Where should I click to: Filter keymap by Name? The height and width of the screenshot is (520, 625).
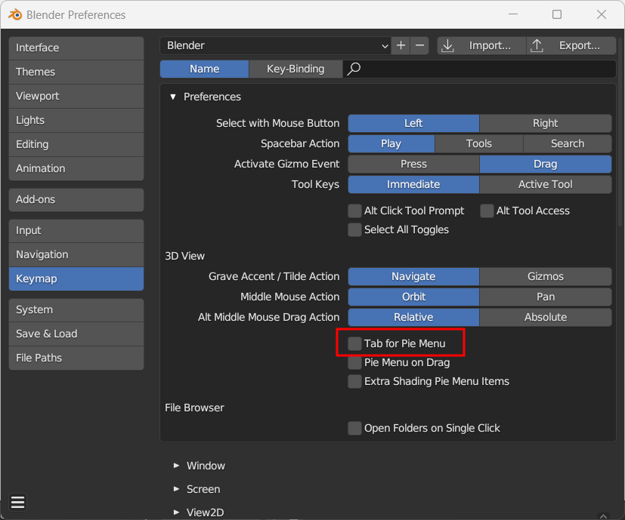pos(205,69)
